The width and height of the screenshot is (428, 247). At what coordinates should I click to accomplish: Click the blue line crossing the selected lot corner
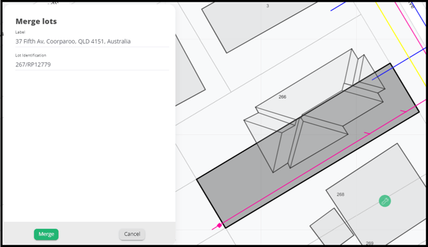pyautogui.click(x=399, y=64)
